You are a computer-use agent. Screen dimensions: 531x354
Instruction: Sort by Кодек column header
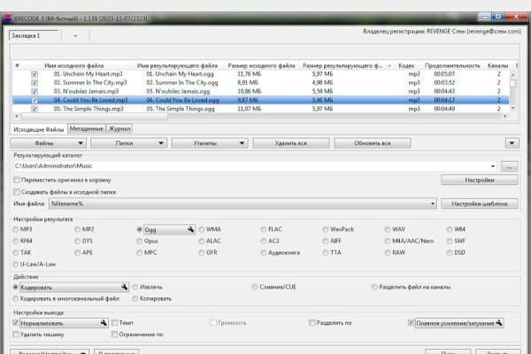point(406,65)
